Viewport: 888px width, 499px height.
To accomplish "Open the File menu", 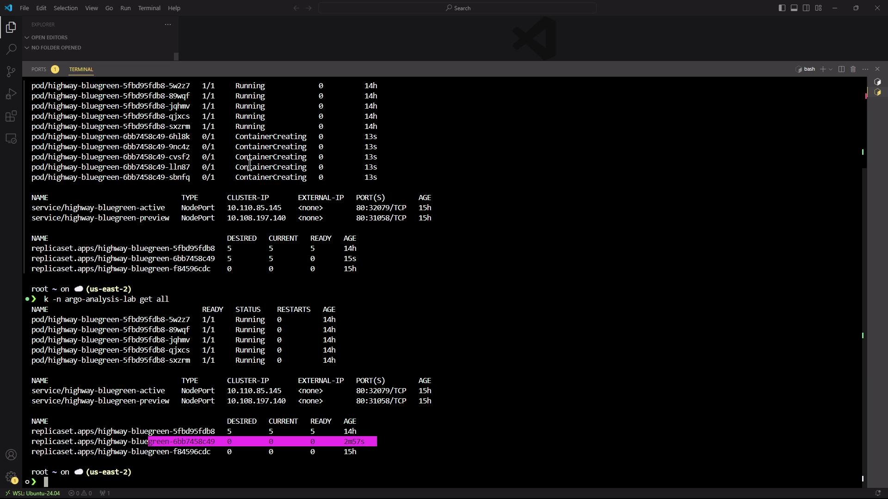I will tap(25, 8).
